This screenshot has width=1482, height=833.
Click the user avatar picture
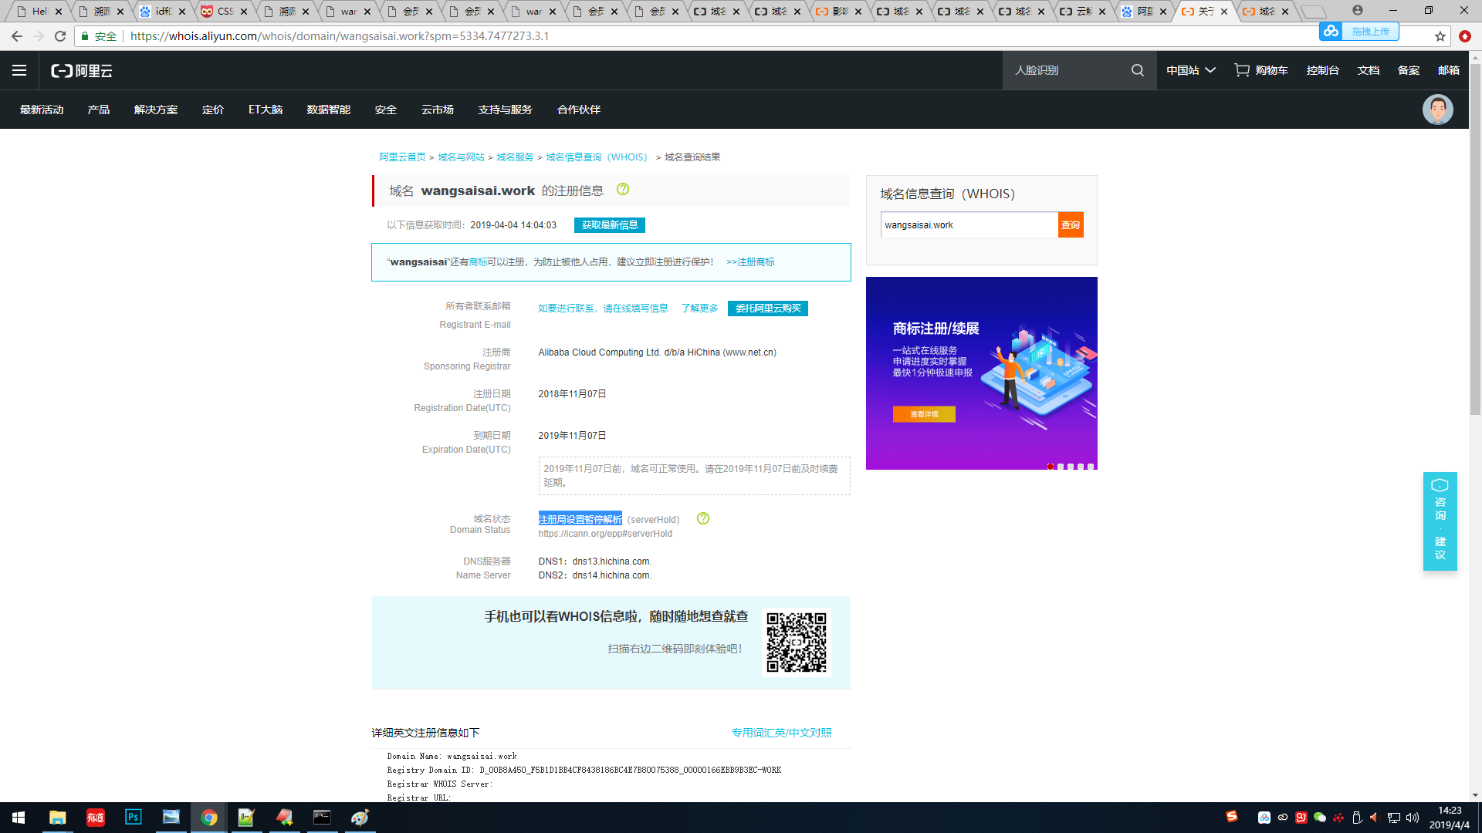click(x=1437, y=110)
